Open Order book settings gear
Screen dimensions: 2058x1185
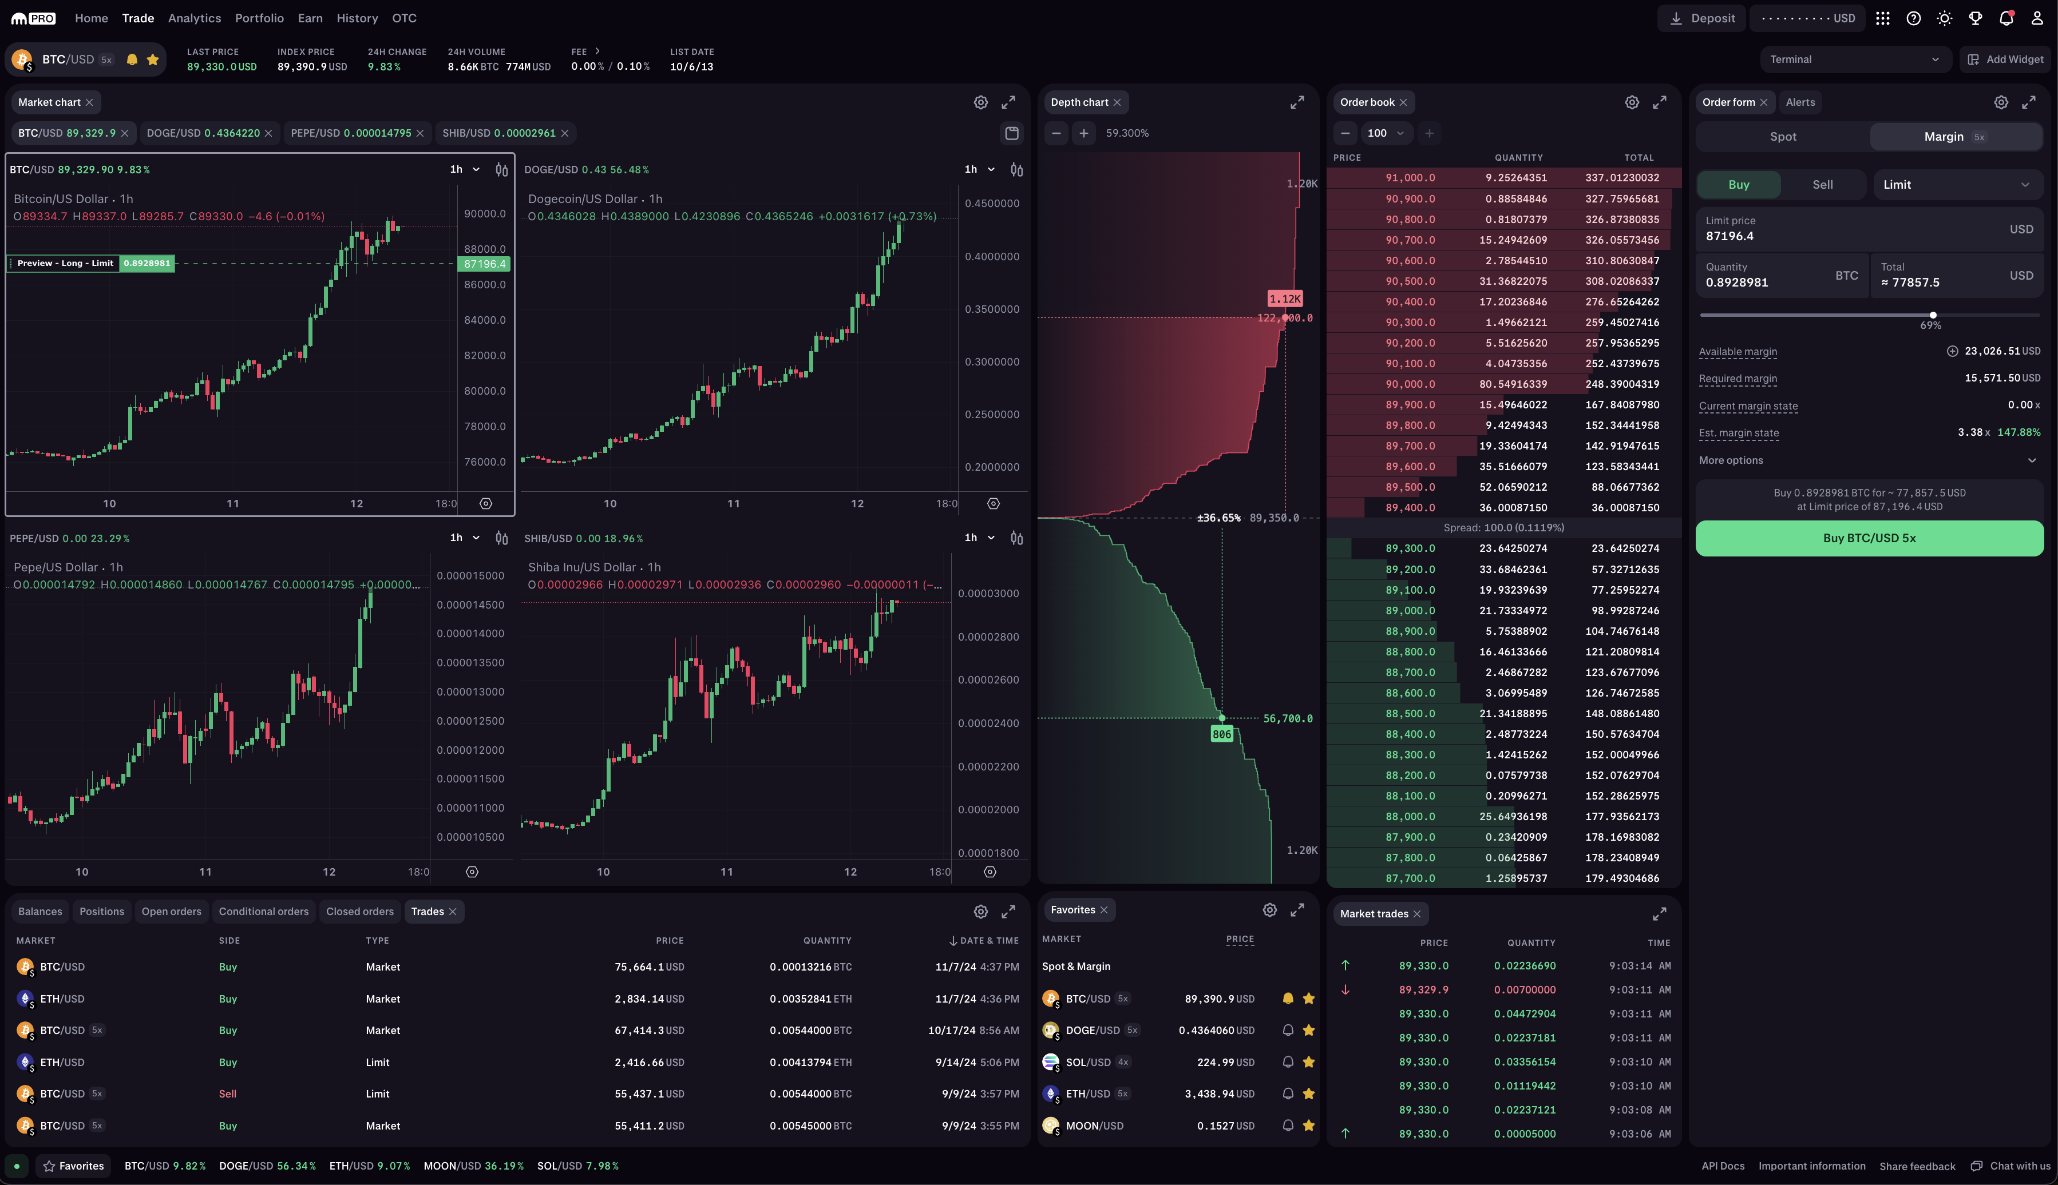pos(1631,102)
